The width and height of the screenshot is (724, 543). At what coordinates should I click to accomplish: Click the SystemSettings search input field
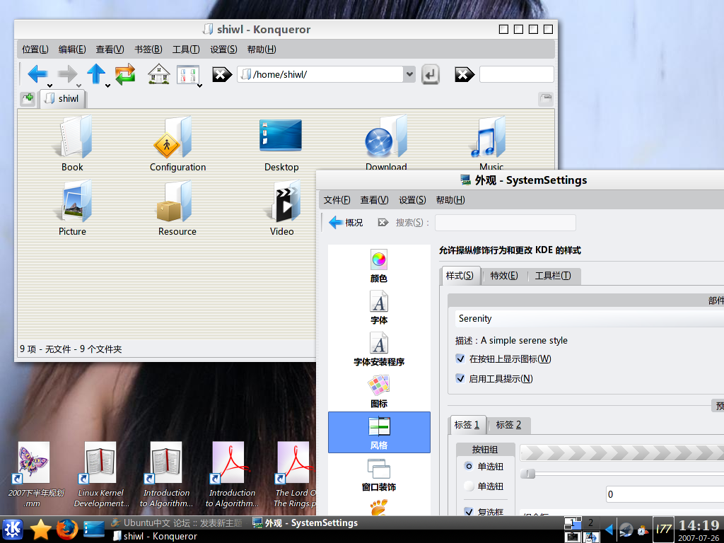[505, 223]
